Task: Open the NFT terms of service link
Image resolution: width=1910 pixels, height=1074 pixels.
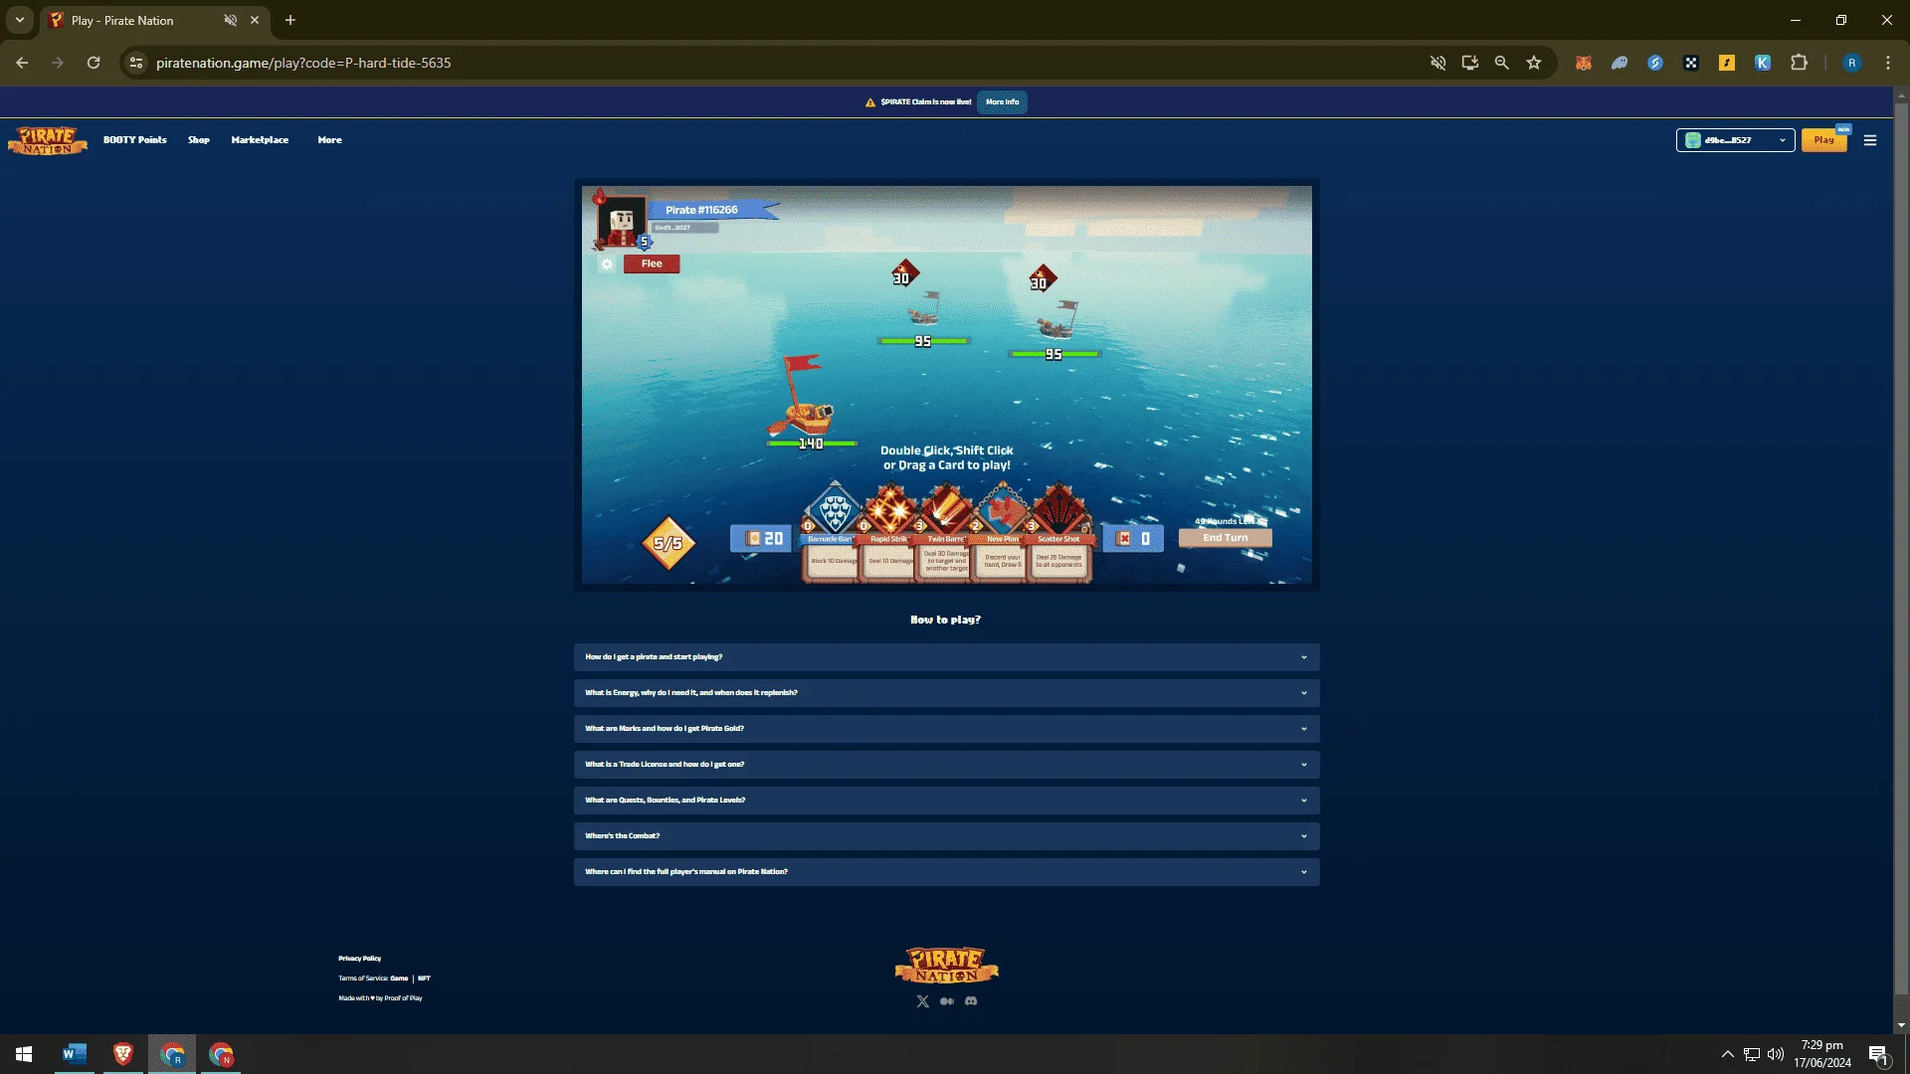Action: 425,979
